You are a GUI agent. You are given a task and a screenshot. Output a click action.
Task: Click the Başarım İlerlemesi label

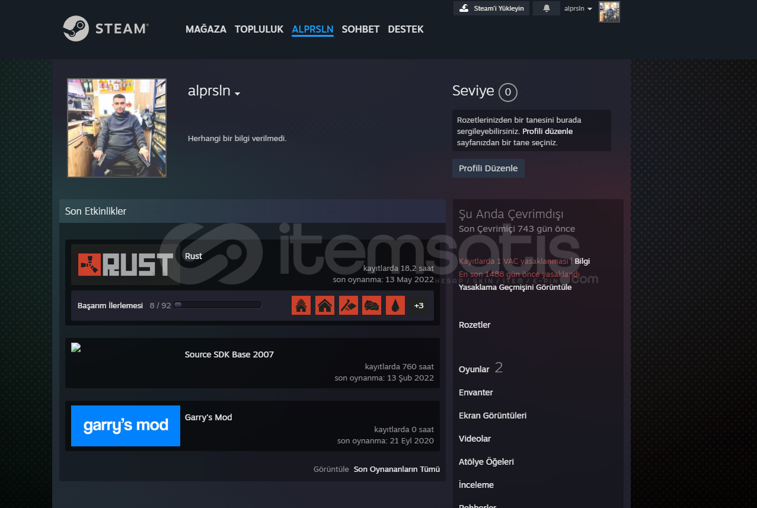coord(110,306)
